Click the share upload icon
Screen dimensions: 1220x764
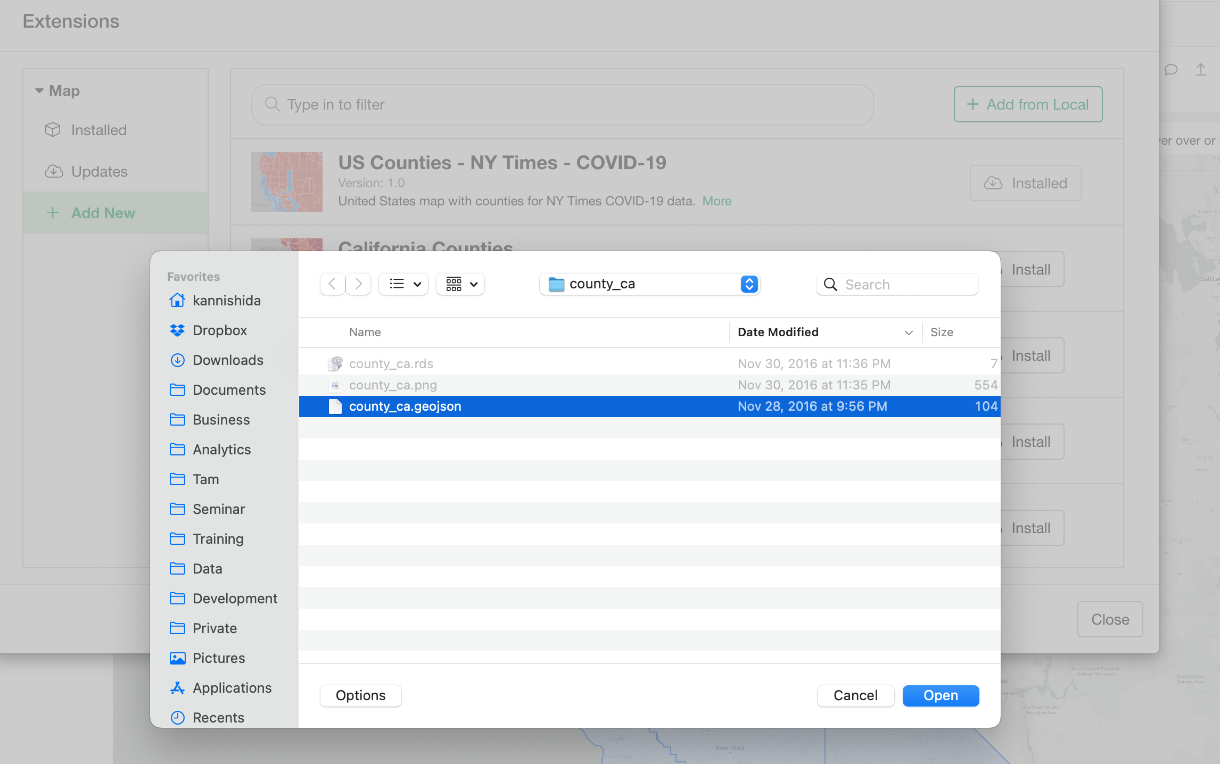click(x=1201, y=70)
